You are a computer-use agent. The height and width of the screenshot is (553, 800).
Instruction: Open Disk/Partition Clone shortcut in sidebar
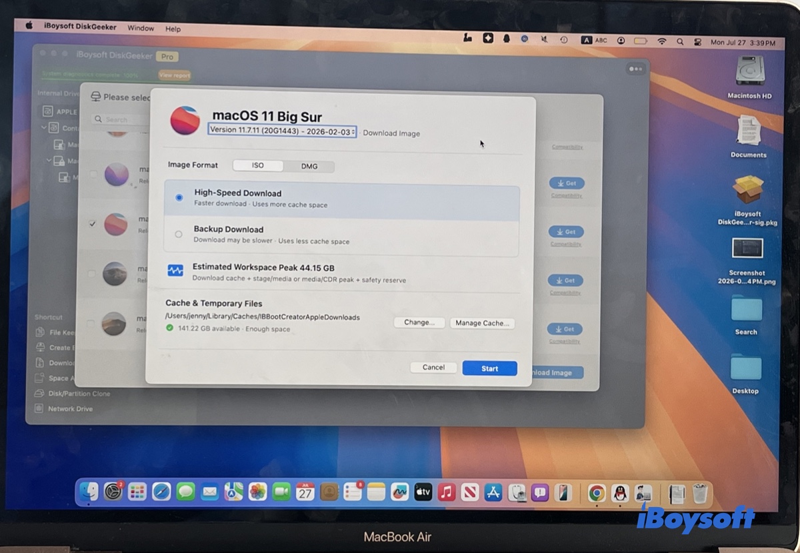click(73, 394)
